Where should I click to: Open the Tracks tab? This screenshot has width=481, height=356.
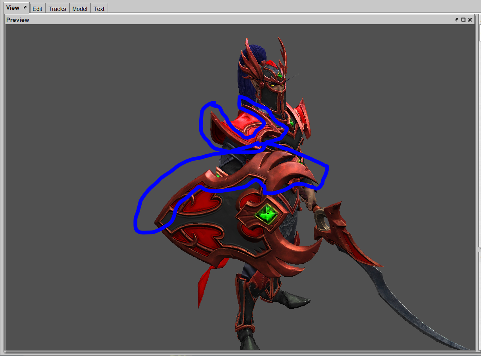tap(57, 9)
